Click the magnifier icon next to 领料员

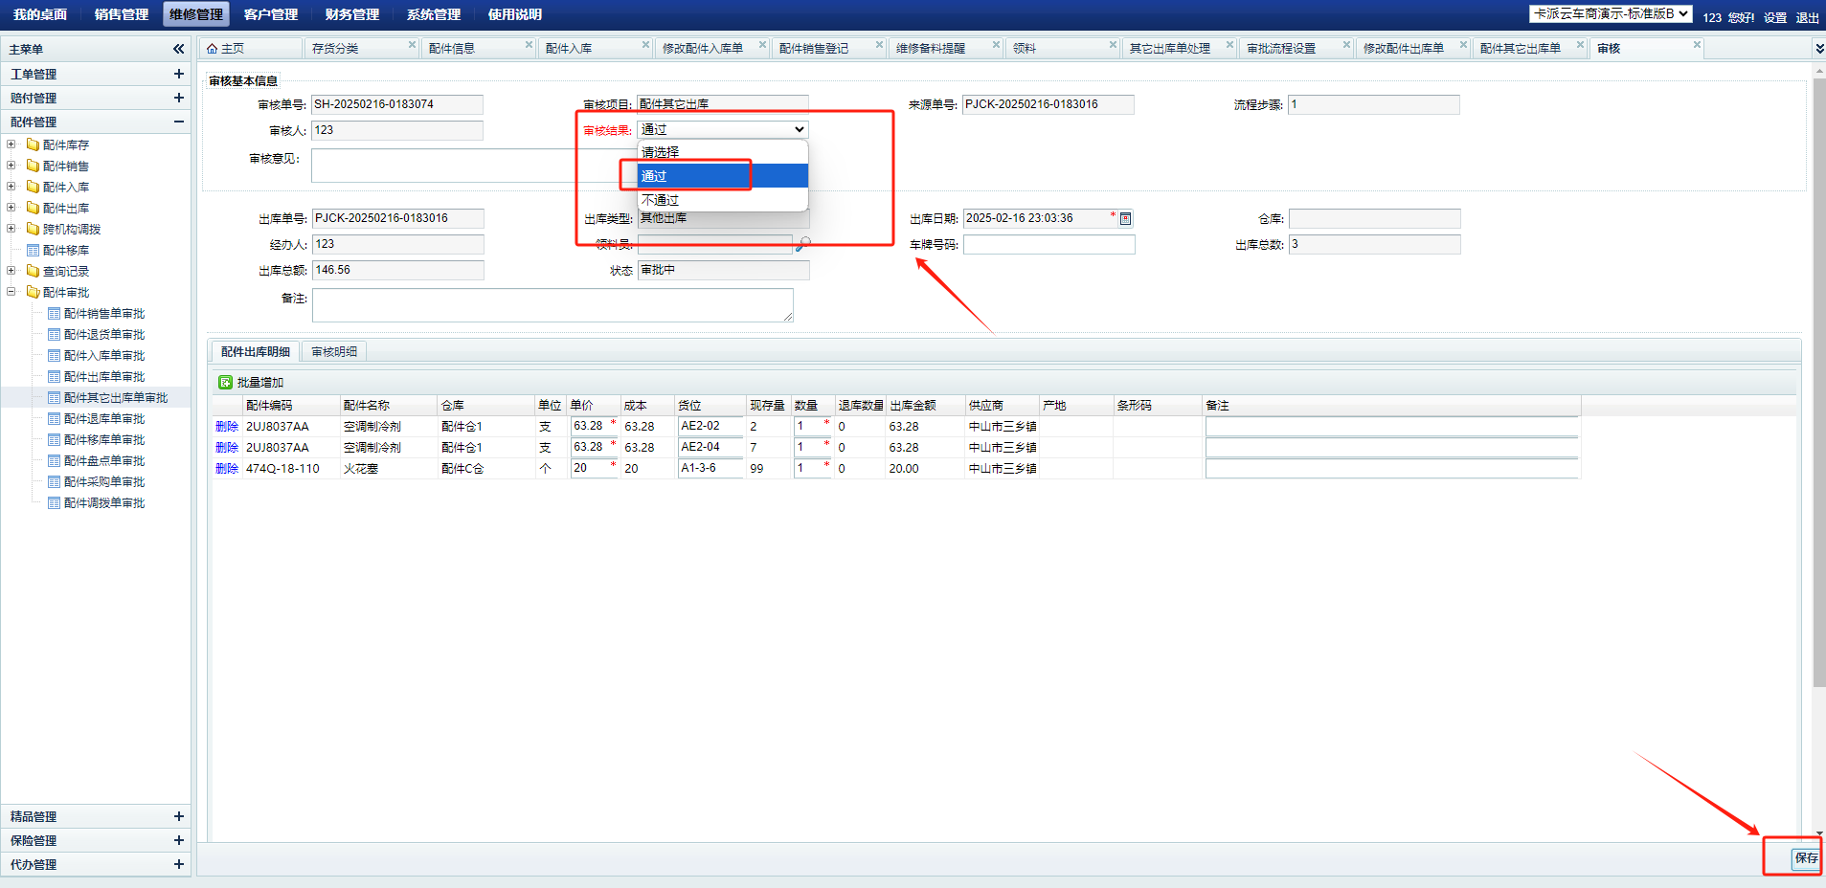pos(802,244)
